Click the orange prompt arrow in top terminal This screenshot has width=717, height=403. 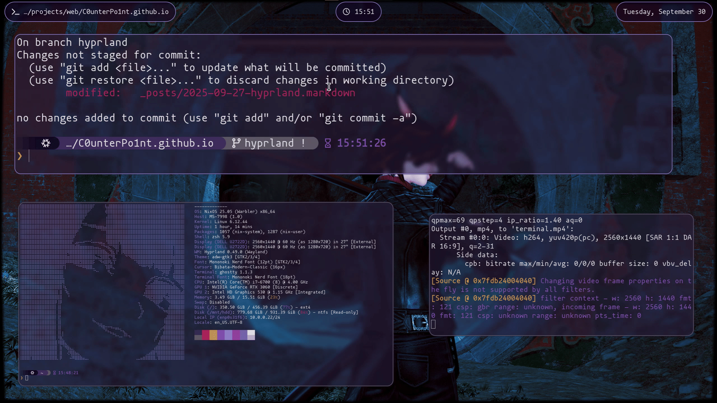pos(20,156)
